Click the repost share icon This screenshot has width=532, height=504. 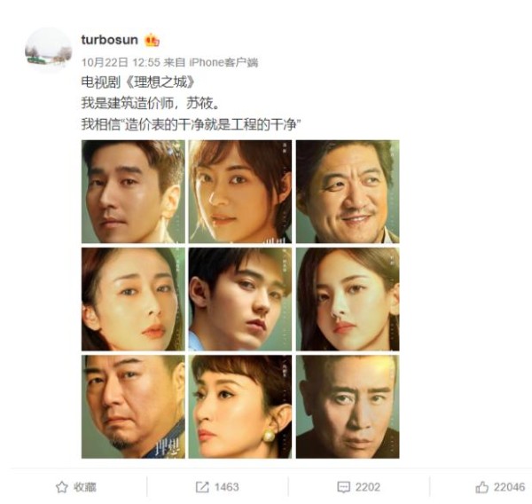point(202,487)
